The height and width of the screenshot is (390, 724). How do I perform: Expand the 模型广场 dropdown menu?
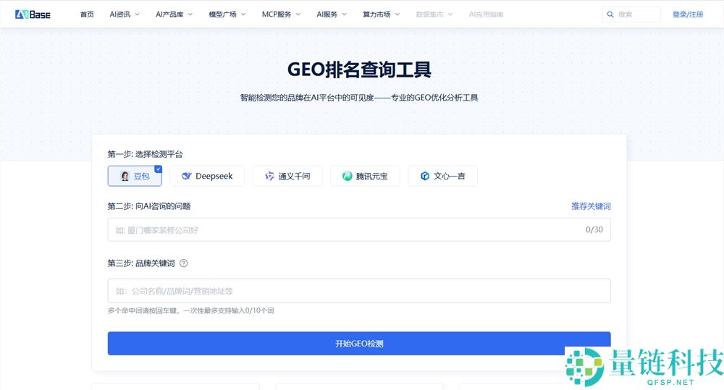(227, 14)
